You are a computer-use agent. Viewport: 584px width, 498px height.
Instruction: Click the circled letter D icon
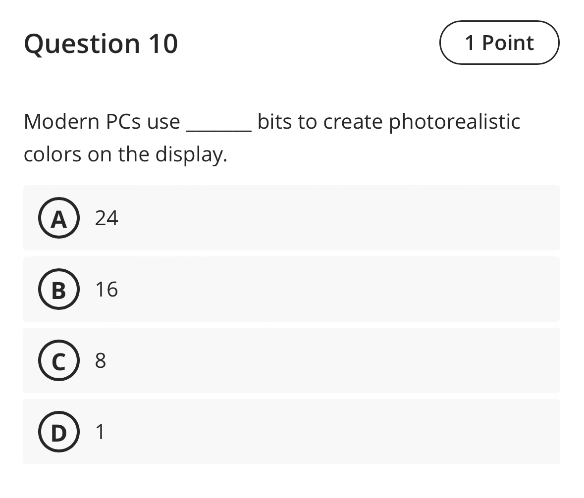click(x=58, y=432)
